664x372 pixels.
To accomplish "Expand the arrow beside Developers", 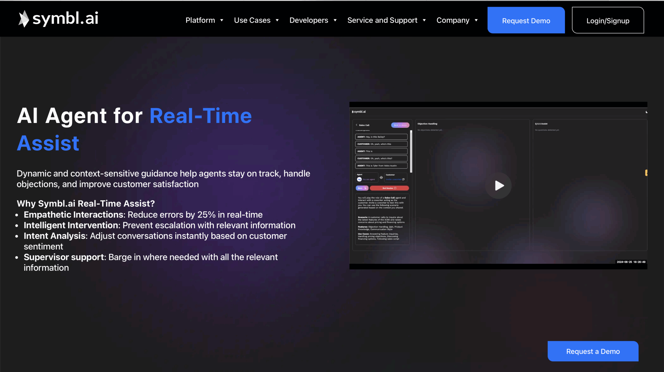I will click(x=335, y=20).
